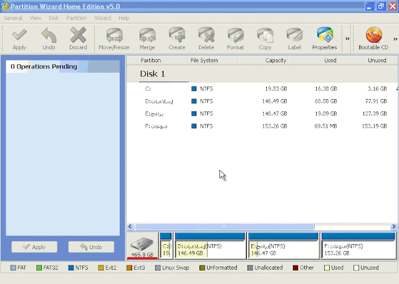
Task: Click the Create partition icon
Action: [177, 39]
